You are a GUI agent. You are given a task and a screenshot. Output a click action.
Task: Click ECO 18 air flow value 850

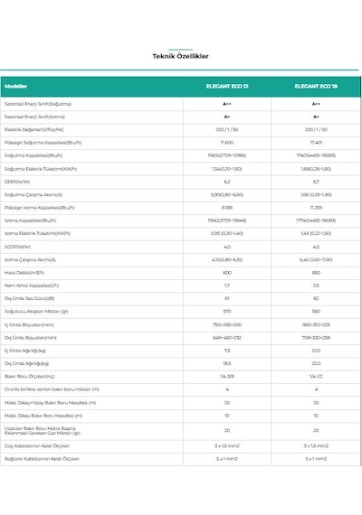tap(316, 273)
